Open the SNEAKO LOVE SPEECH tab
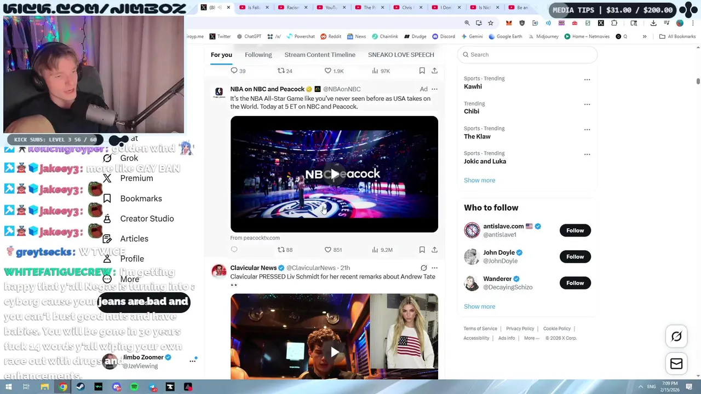 click(x=401, y=55)
